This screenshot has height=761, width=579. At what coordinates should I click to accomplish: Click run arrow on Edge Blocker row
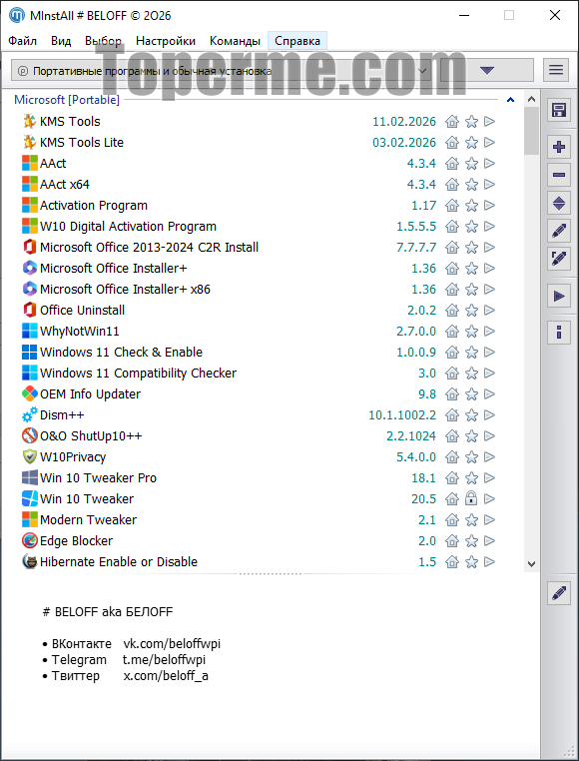(490, 540)
